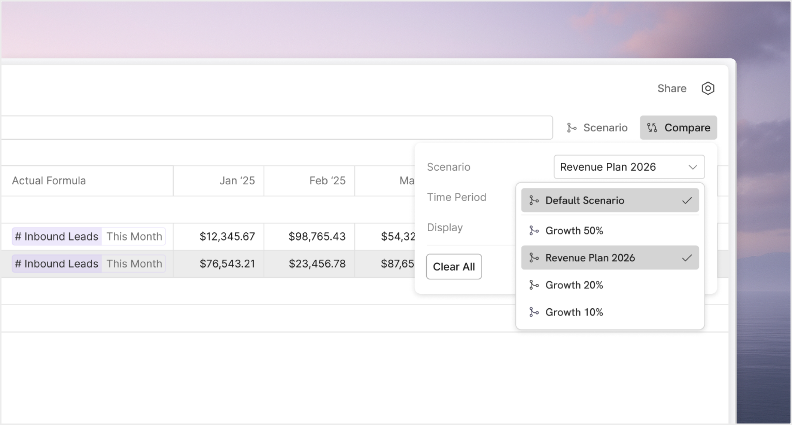The height and width of the screenshot is (425, 792).
Task: Click the branch icon next to Default Scenario
Action: [x=534, y=201]
